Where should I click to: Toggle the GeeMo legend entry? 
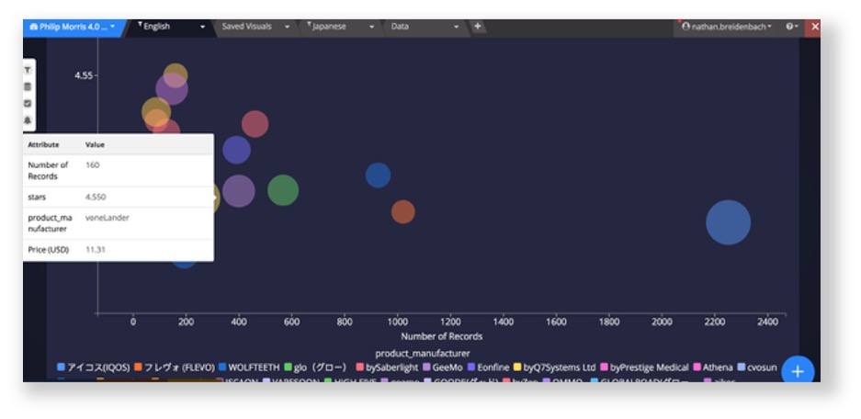point(442,368)
